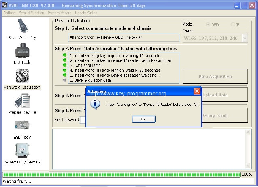Image resolution: width=258 pixels, height=187 pixels.
Task: Select the IR mode radio button
Action: point(233,25)
